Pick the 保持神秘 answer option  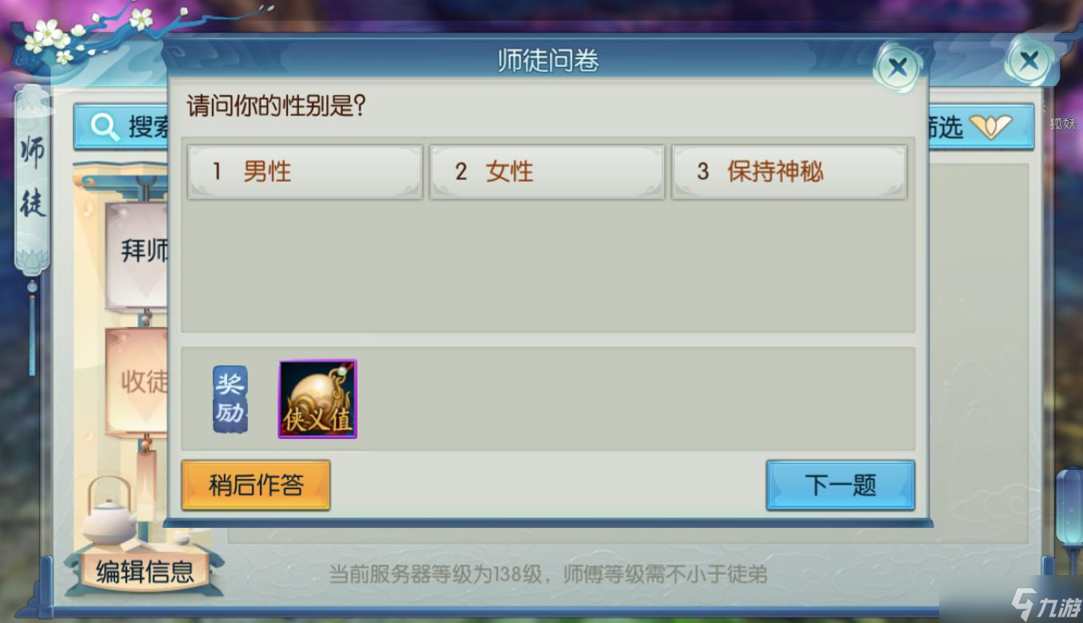coord(789,172)
